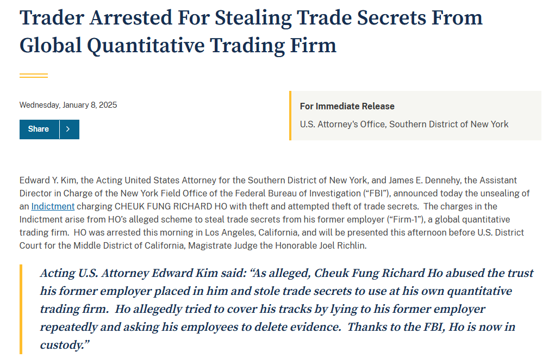Viewport: 555px width, 358px height.
Task: Click the yellow bar beside the blockquote
Action: click(21, 309)
